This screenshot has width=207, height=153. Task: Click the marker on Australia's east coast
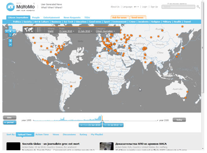coord(187,92)
